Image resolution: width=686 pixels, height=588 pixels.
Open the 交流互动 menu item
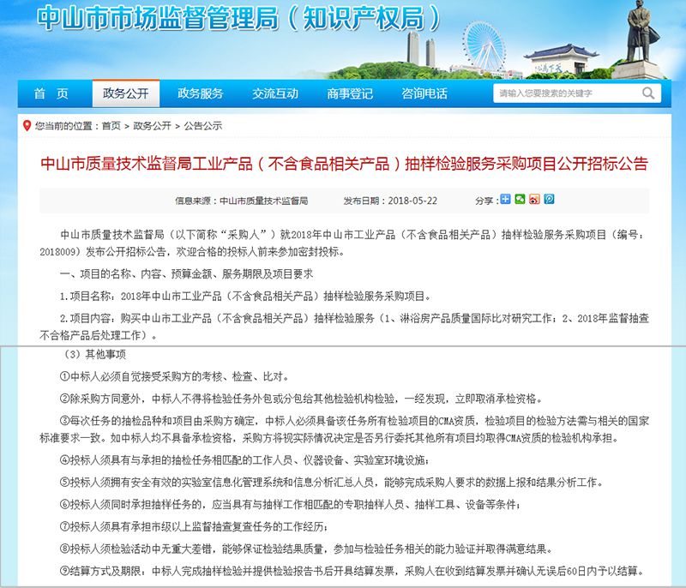(274, 94)
